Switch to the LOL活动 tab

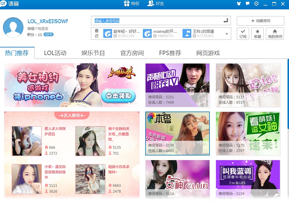pyautogui.click(x=55, y=53)
